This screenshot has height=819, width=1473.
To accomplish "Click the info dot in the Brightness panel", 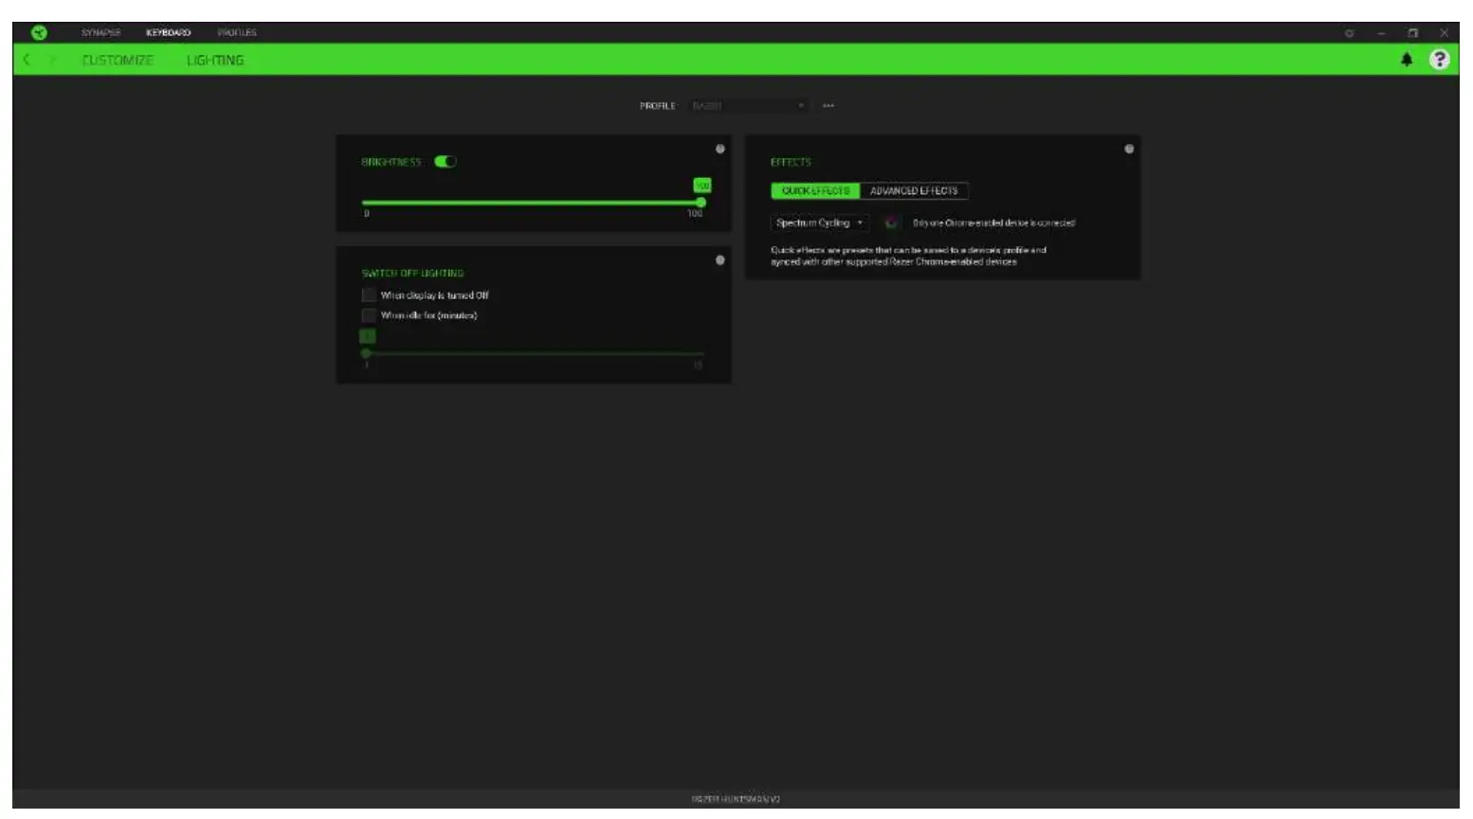I will click(x=720, y=149).
